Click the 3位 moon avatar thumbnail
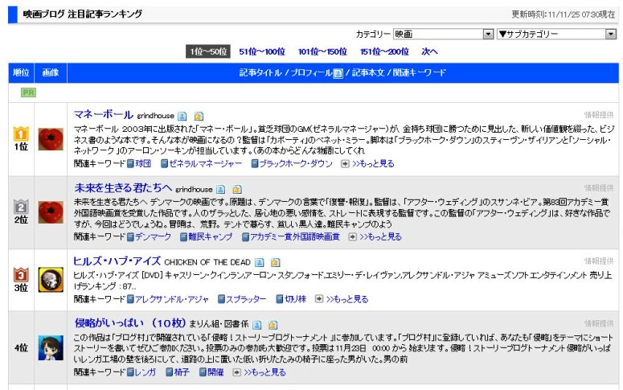 51,280
